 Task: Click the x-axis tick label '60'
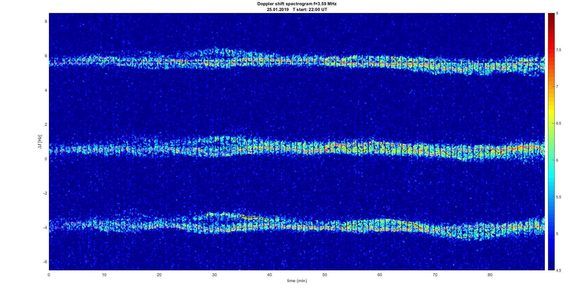380,275
